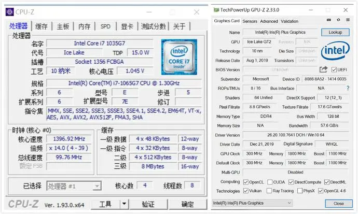Toggle the OpenCL checkbox
Image resolution: width=358 pixels, height=214 pixels.
tap(245, 182)
